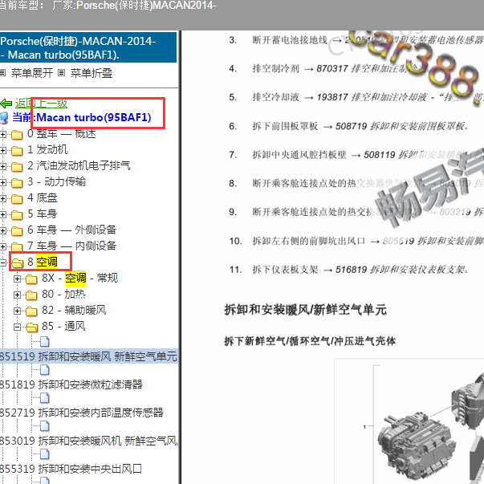The height and width of the screenshot is (484, 484).
Task: Click the 菜单展开 expand-menu link
Action: pos(32,73)
